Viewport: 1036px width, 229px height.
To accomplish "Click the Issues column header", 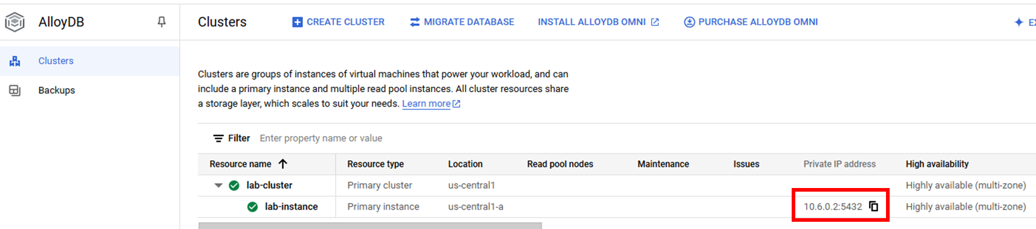I will pos(746,164).
